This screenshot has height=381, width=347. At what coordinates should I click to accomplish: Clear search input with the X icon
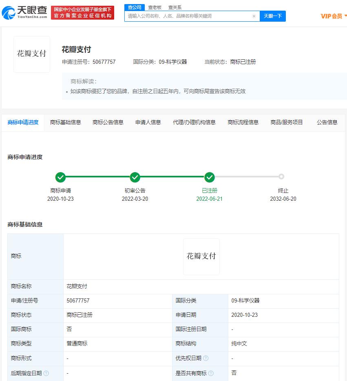tap(254, 16)
